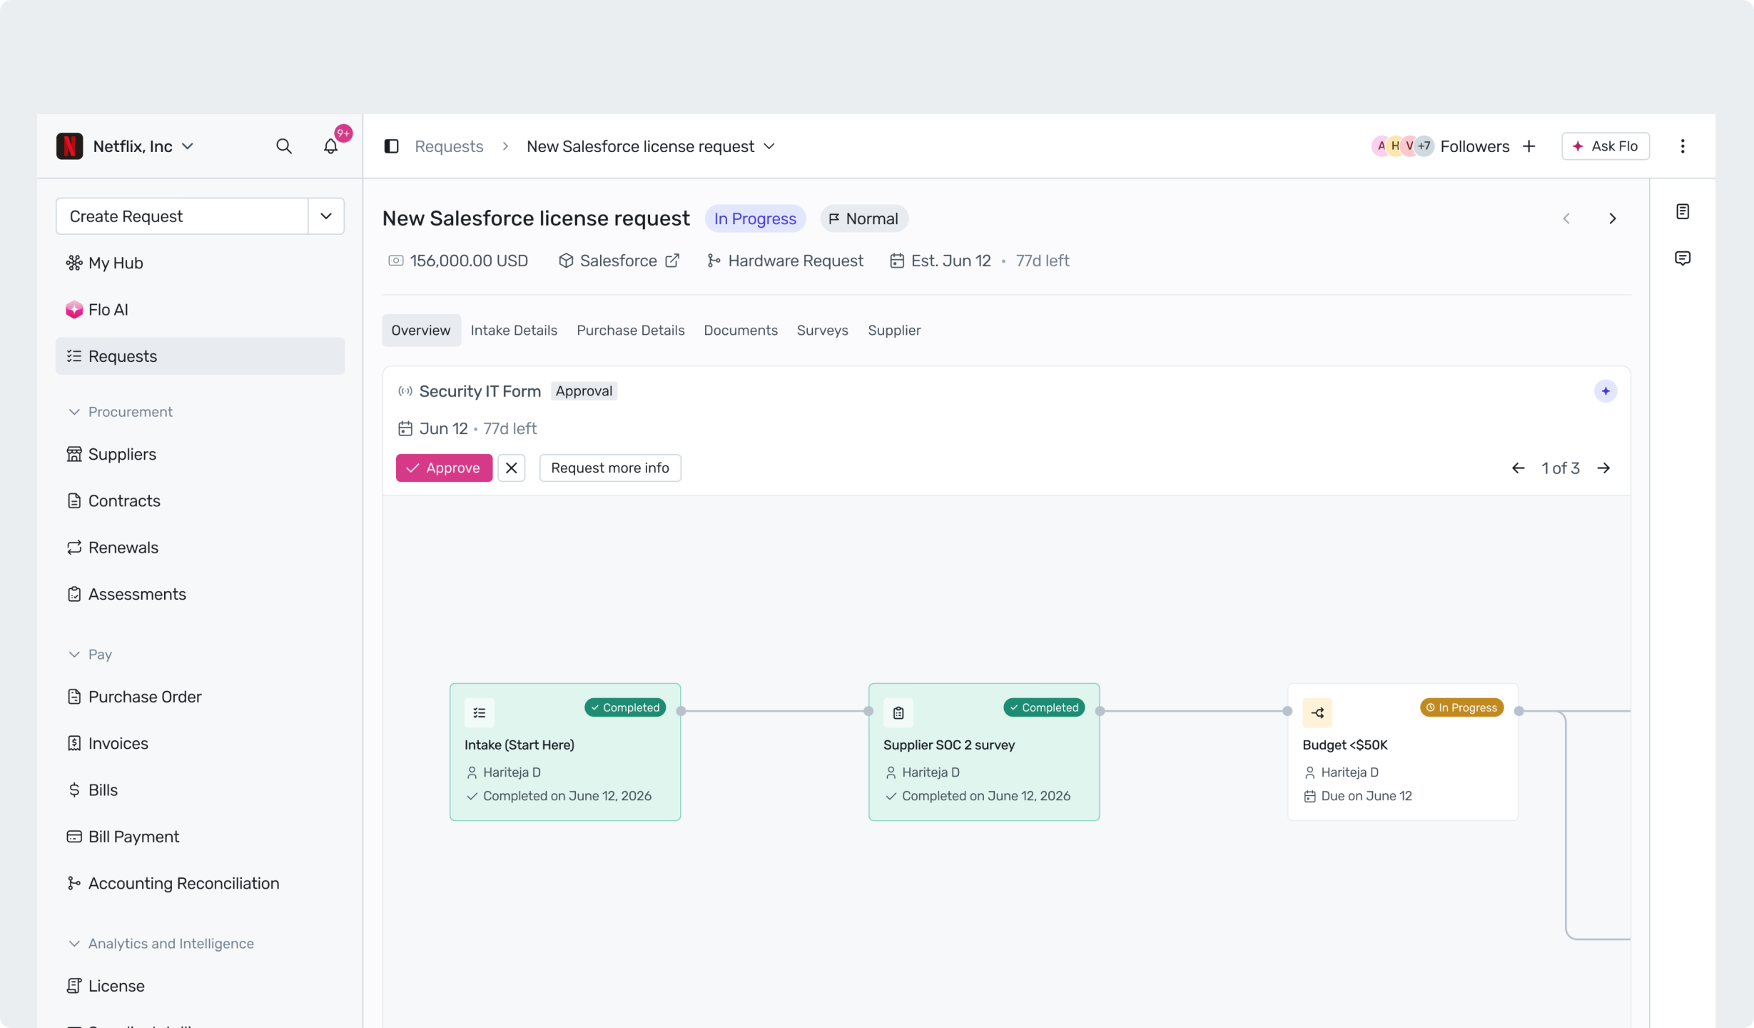
Task: Go to next approval arrow
Action: tap(1604, 468)
